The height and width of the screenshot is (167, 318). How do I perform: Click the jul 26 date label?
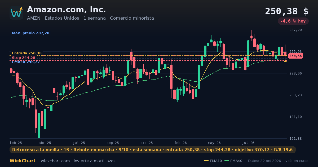tap(248, 143)
